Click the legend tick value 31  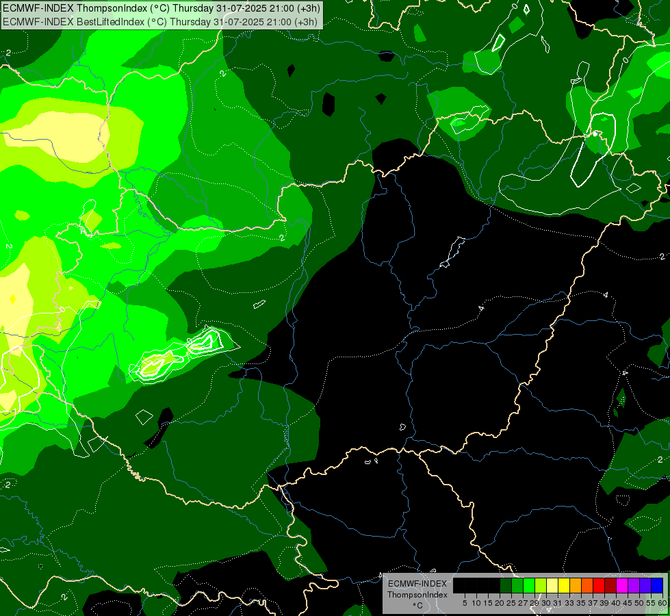558,603
